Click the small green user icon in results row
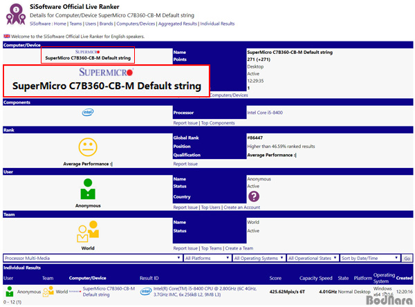Screen dimensions: 415x307 (x=10, y=291)
